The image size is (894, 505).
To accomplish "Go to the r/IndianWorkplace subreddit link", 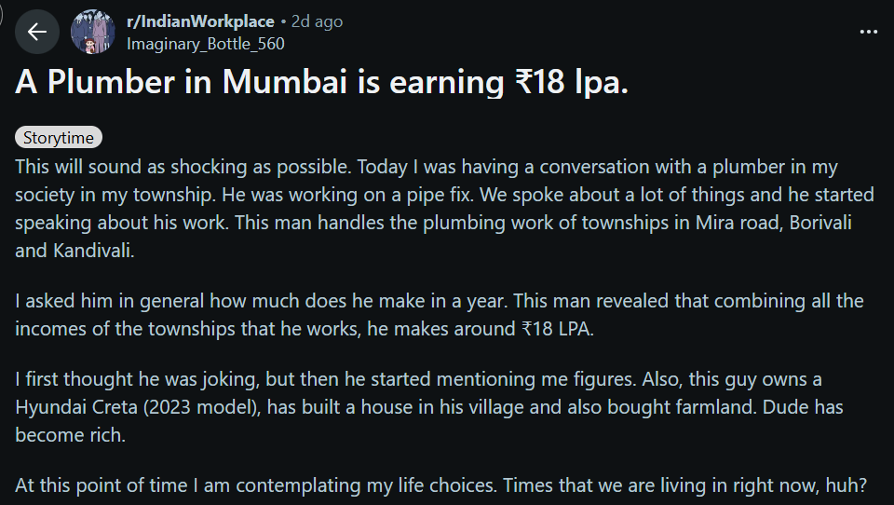I will (x=200, y=21).
